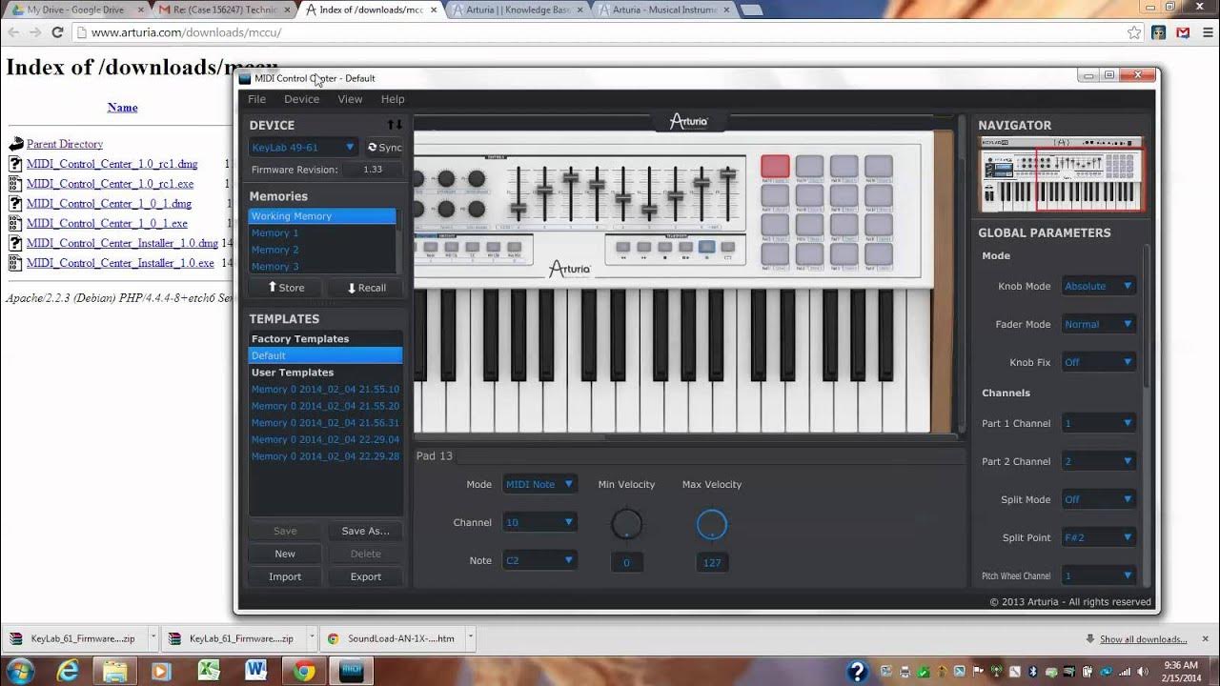Open the Split Mode dropdown
This screenshot has height=686, width=1220.
point(1098,499)
